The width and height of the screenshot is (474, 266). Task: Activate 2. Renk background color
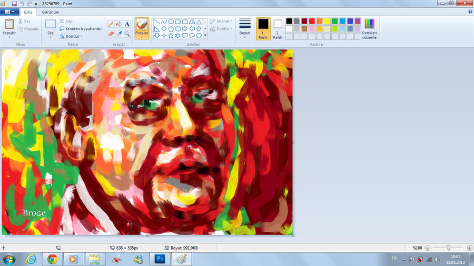(278, 29)
